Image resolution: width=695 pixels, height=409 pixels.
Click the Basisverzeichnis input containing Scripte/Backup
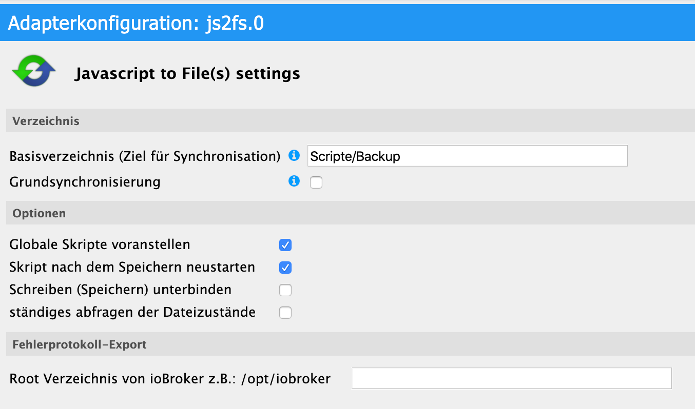(467, 156)
